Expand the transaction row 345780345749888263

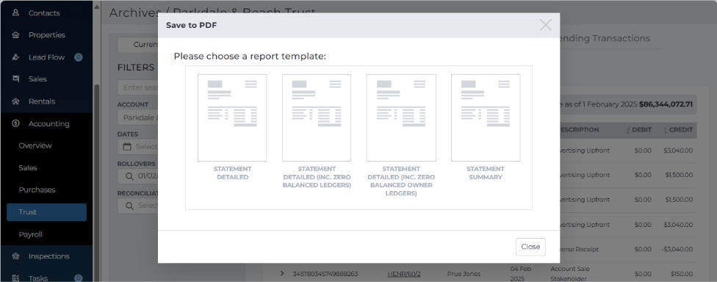pyautogui.click(x=281, y=274)
